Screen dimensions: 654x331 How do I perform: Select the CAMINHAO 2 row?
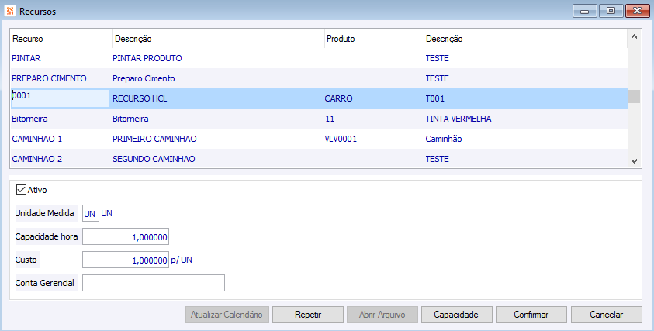319,159
